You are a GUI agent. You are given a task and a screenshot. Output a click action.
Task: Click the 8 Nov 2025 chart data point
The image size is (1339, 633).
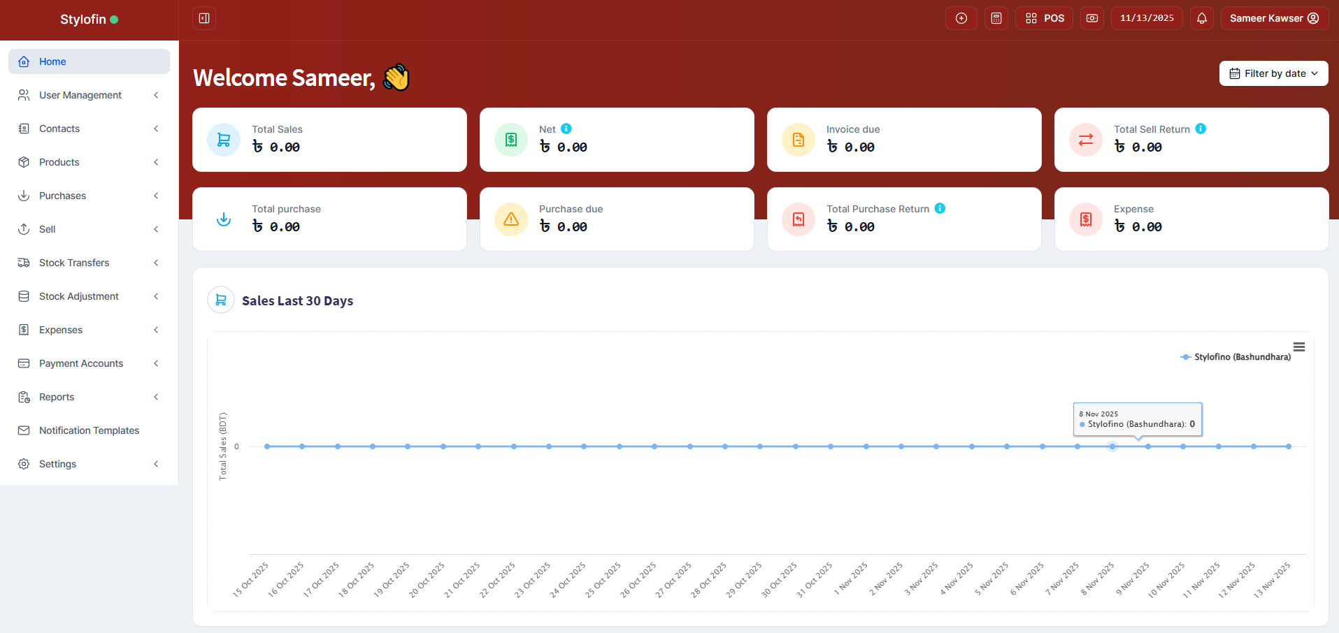pyautogui.click(x=1112, y=446)
